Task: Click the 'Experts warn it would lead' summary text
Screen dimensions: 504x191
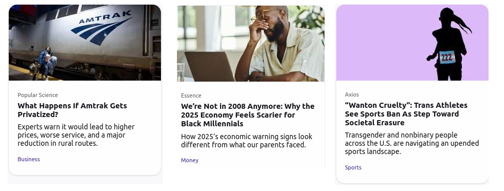Action: (76, 135)
